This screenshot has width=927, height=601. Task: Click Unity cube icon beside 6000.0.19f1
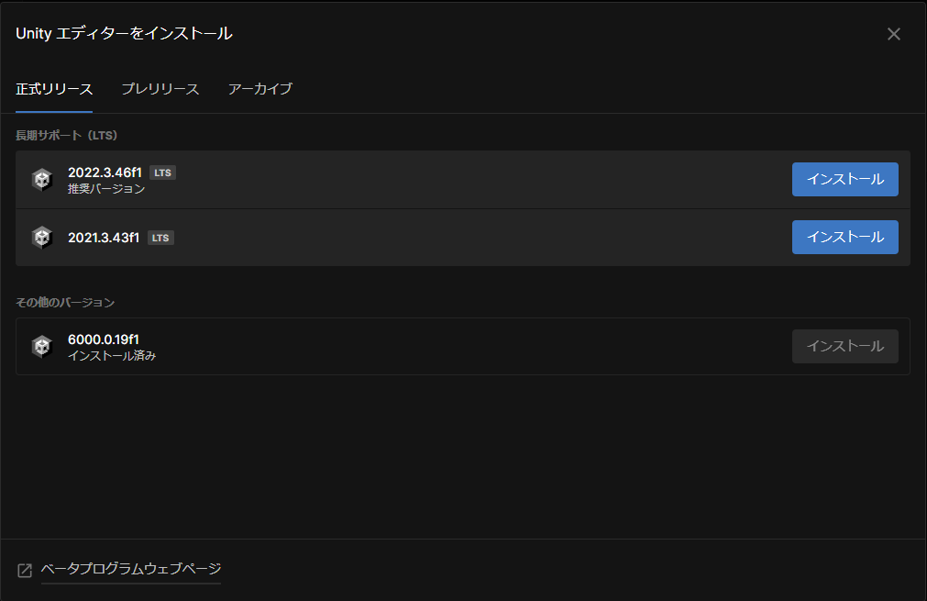41,346
